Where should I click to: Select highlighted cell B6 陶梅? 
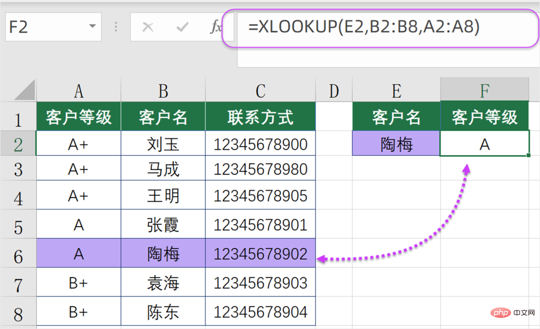point(163,253)
